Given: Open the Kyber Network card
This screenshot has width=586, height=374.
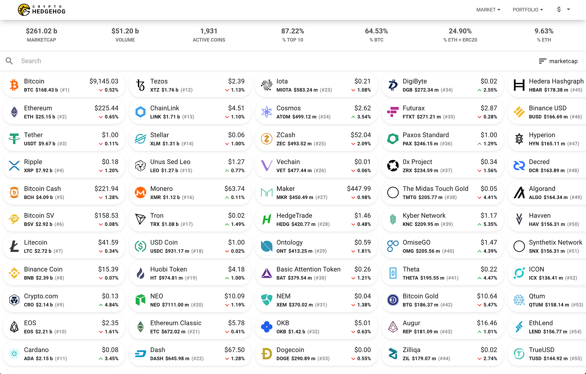Looking at the screenshot, I should [x=442, y=220].
